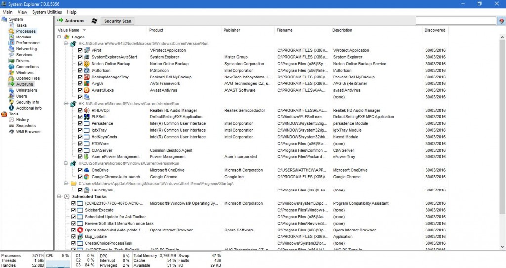Open the View menu
Screen dimensions: 506x268
(22, 12)
